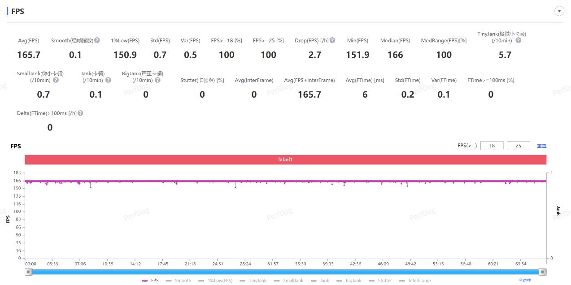Click the select-all link beside the legend
The height and width of the screenshot is (285, 571).
[525, 281]
